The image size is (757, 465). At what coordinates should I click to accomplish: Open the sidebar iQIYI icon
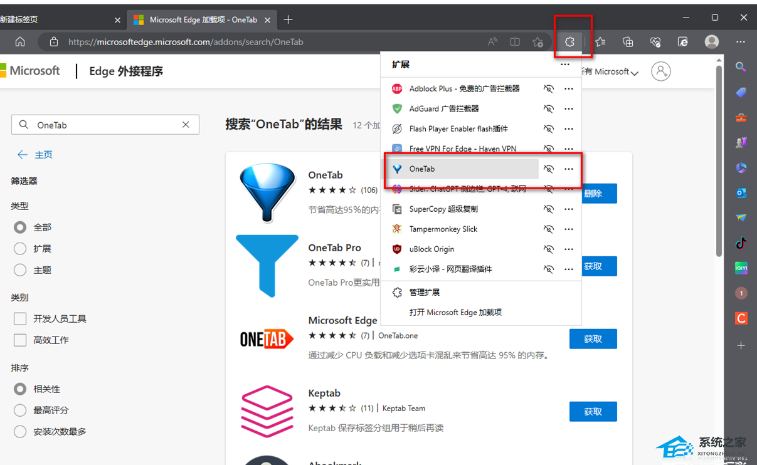[x=741, y=268]
